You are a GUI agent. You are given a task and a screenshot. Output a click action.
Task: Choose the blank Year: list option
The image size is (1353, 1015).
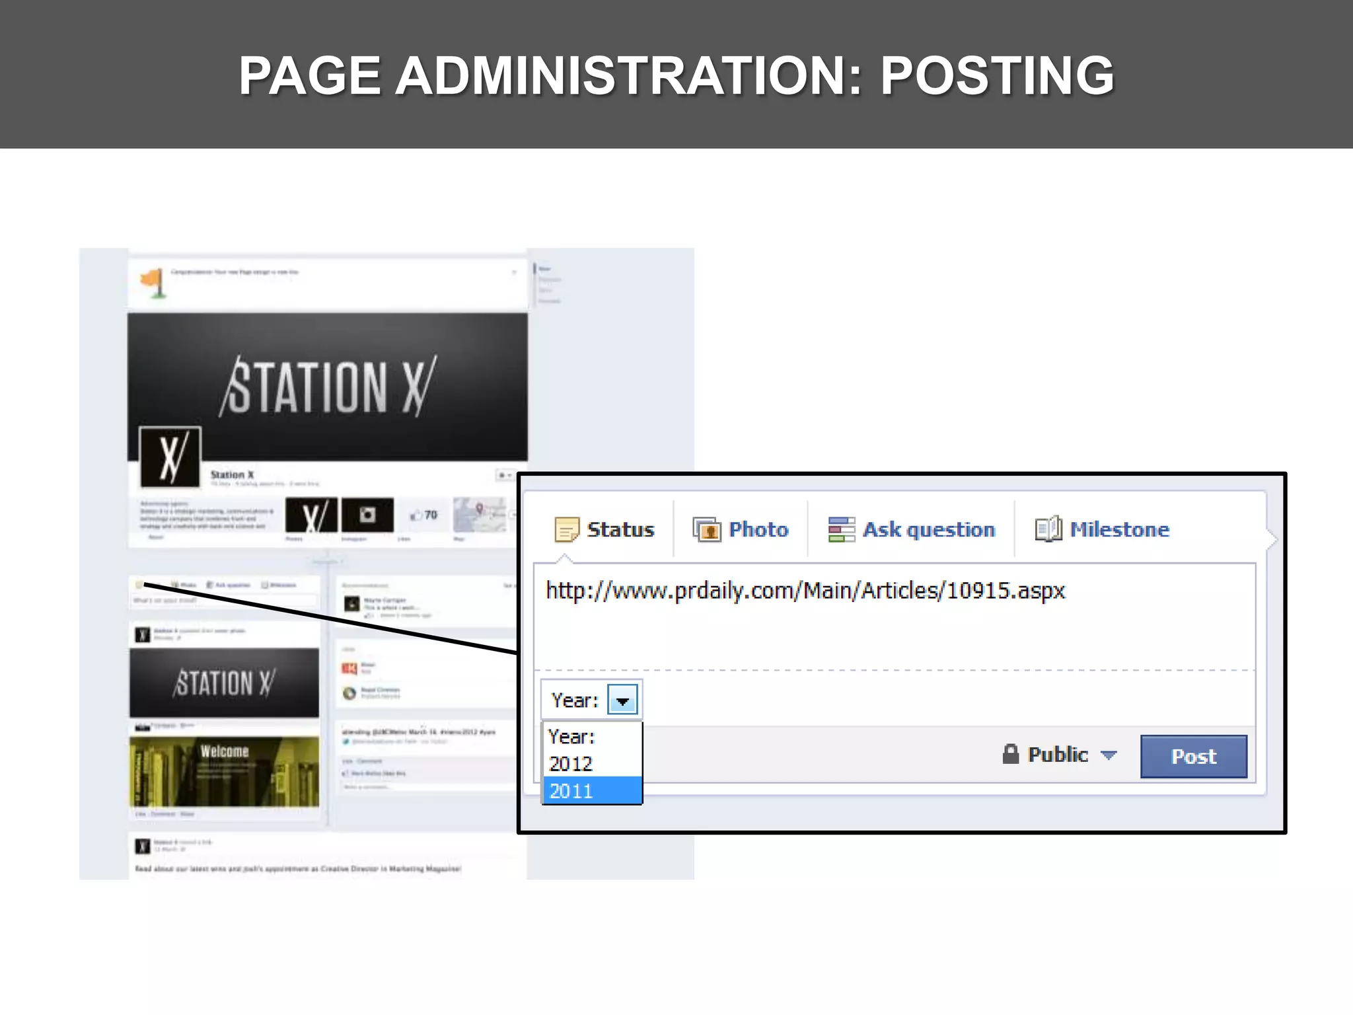tap(592, 737)
